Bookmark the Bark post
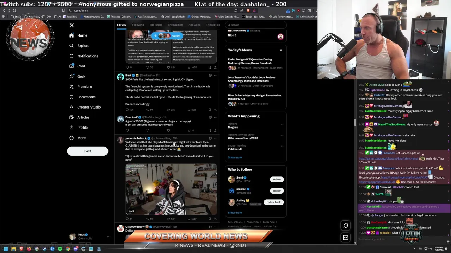 pyautogui.click(x=210, y=110)
